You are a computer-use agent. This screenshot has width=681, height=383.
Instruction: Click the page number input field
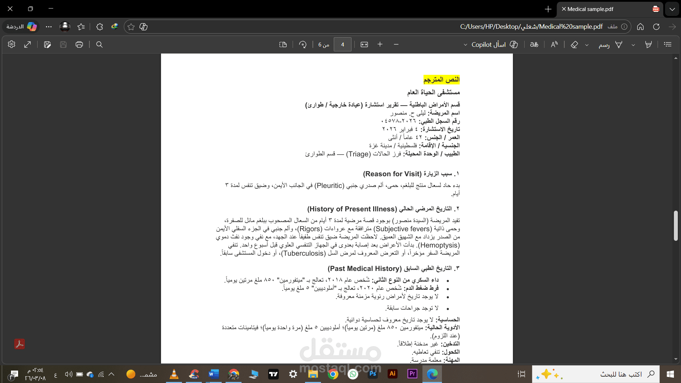342,44
